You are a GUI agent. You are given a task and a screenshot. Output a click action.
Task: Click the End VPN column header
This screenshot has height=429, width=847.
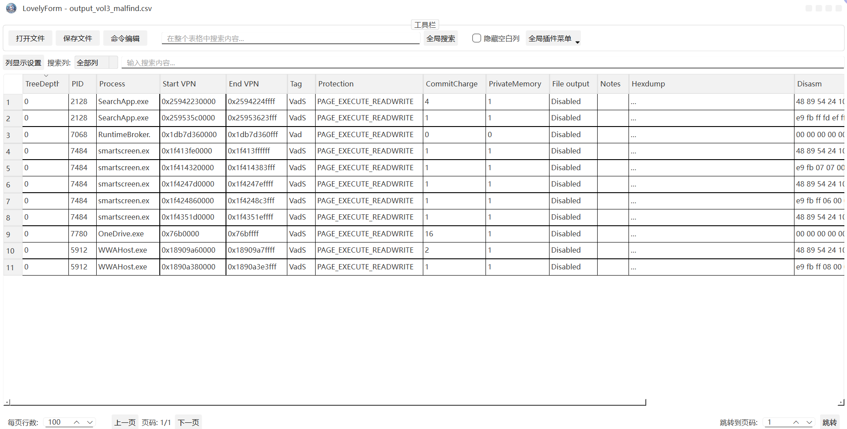click(256, 84)
